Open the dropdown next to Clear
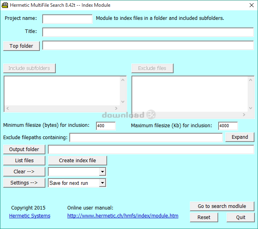The width and height of the screenshot is (258, 229). pyautogui.click(x=102, y=172)
